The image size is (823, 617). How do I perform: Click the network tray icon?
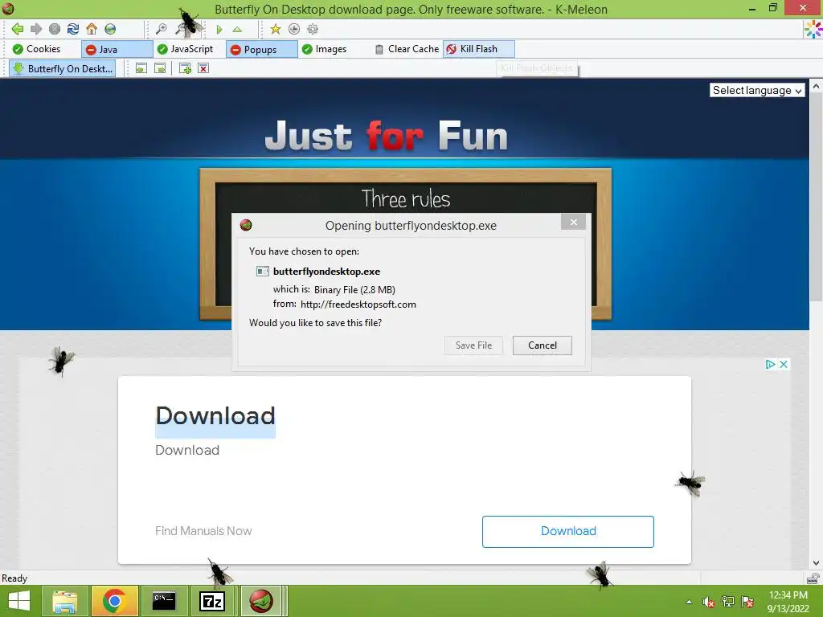coord(728,602)
